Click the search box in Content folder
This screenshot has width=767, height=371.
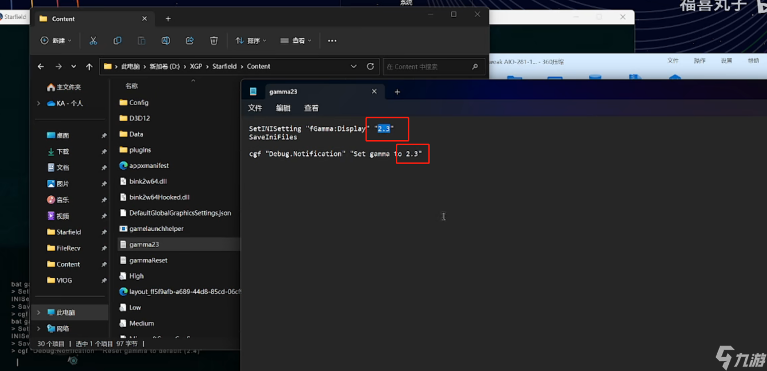point(433,66)
